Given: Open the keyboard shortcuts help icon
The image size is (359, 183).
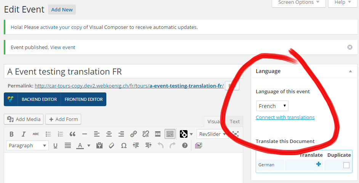Looking at the screenshot, I should 185,145.
